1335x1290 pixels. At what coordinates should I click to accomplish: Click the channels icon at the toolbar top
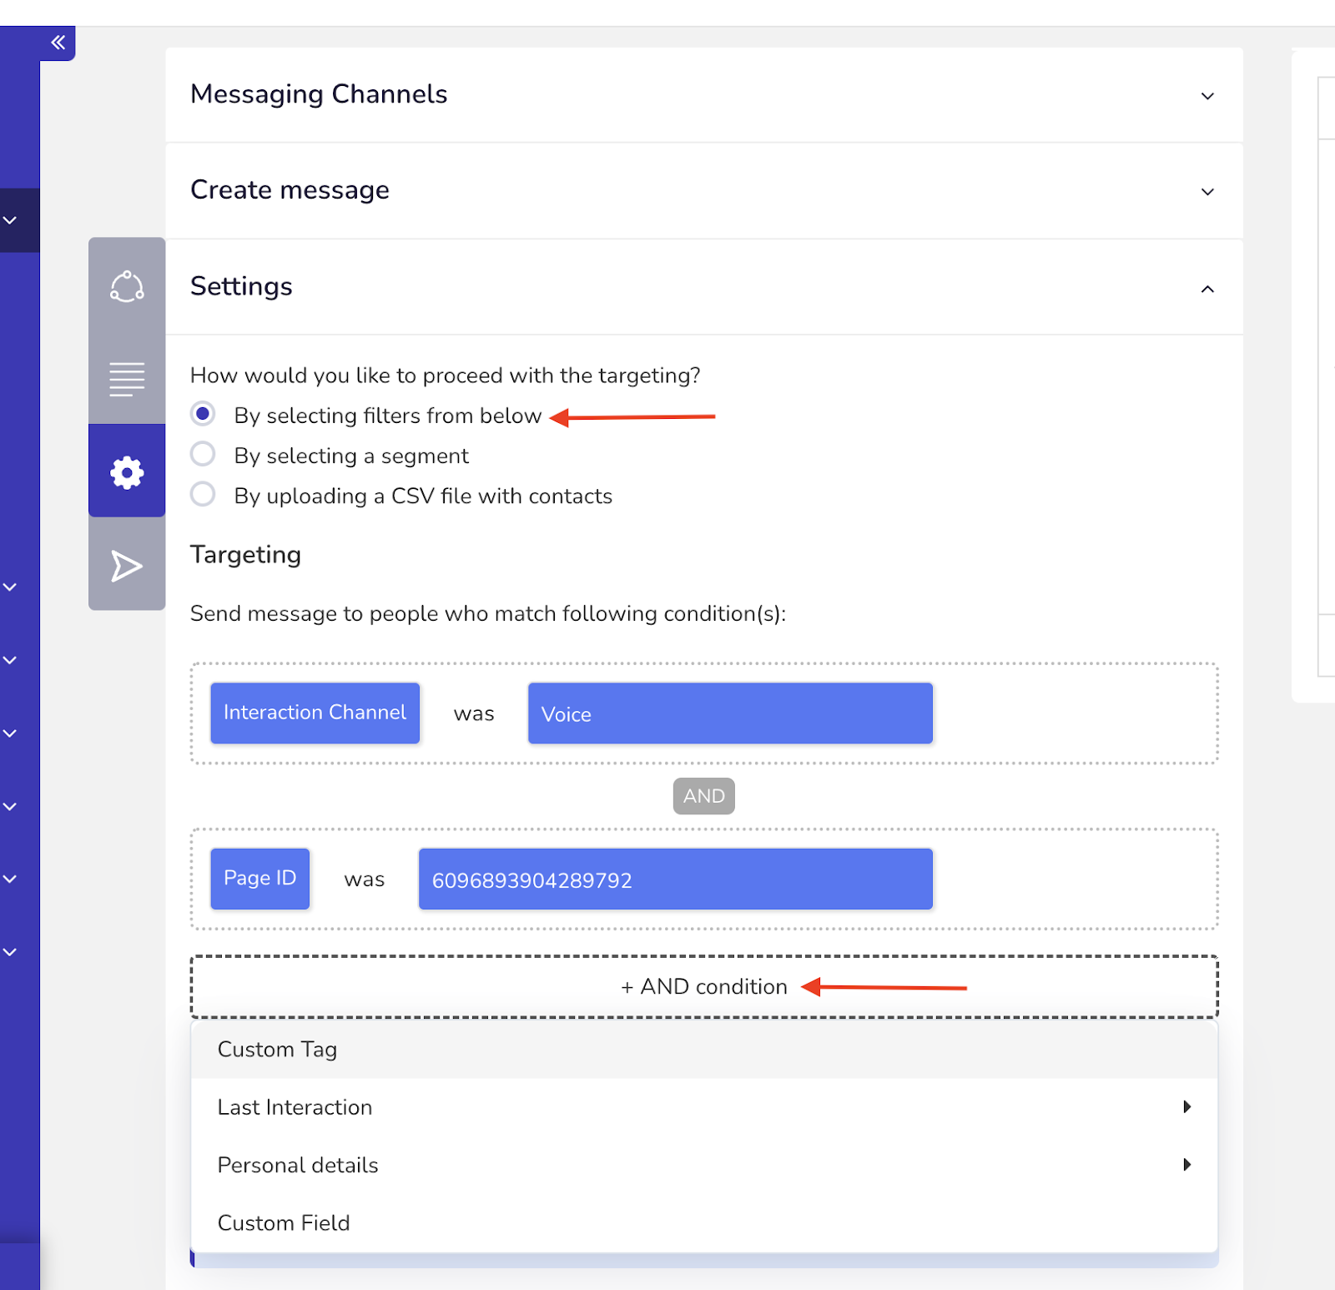point(126,286)
